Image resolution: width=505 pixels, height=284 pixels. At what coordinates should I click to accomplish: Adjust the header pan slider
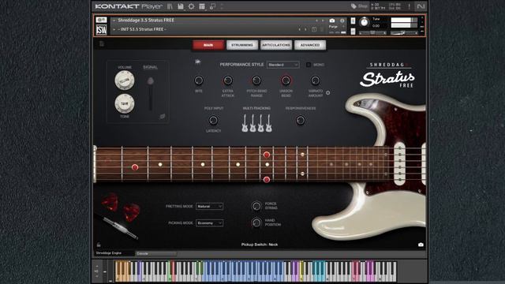(x=372, y=33)
